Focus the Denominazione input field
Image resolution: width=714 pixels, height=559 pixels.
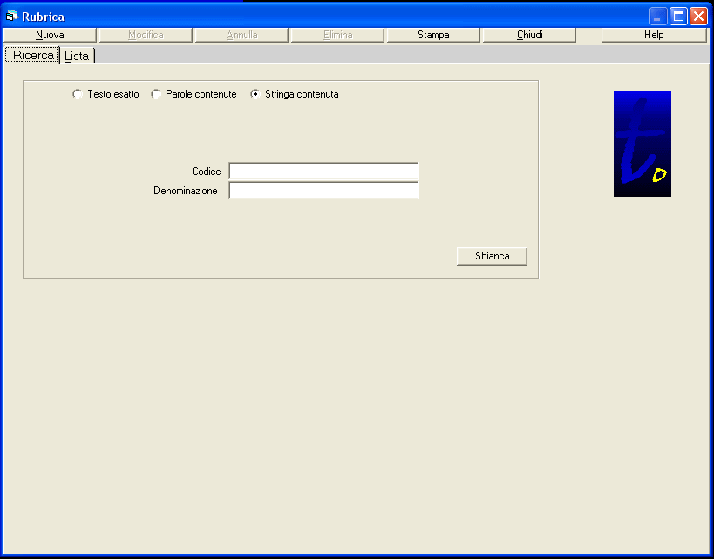coord(323,190)
